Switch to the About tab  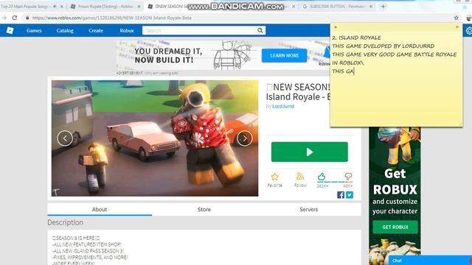click(100, 209)
